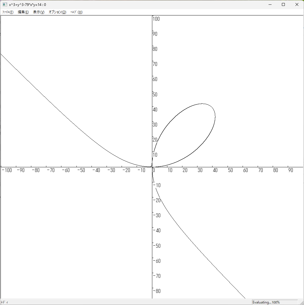Open the ヘルプ(H) menu
Screen dimensions: 304x305
[x=76, y=12]
